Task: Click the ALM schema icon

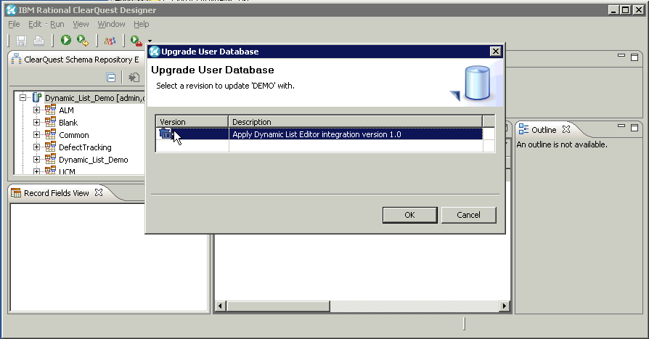Action: 51,110
